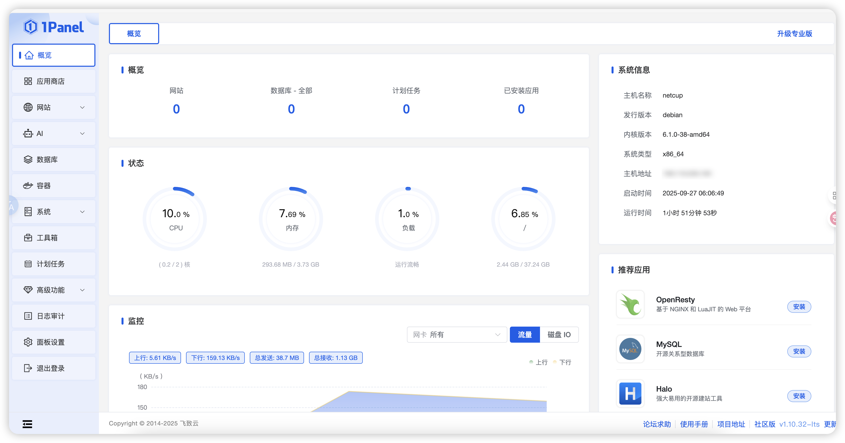Expand the System (系统) submenu chevron
This screenshot has width=845, height=443.
coord(82,212)
